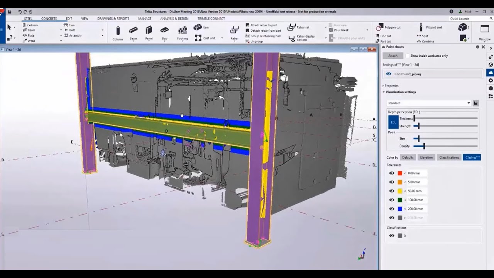Click the Window switcher icon
The image size is (494, 278).
[485, 30]
